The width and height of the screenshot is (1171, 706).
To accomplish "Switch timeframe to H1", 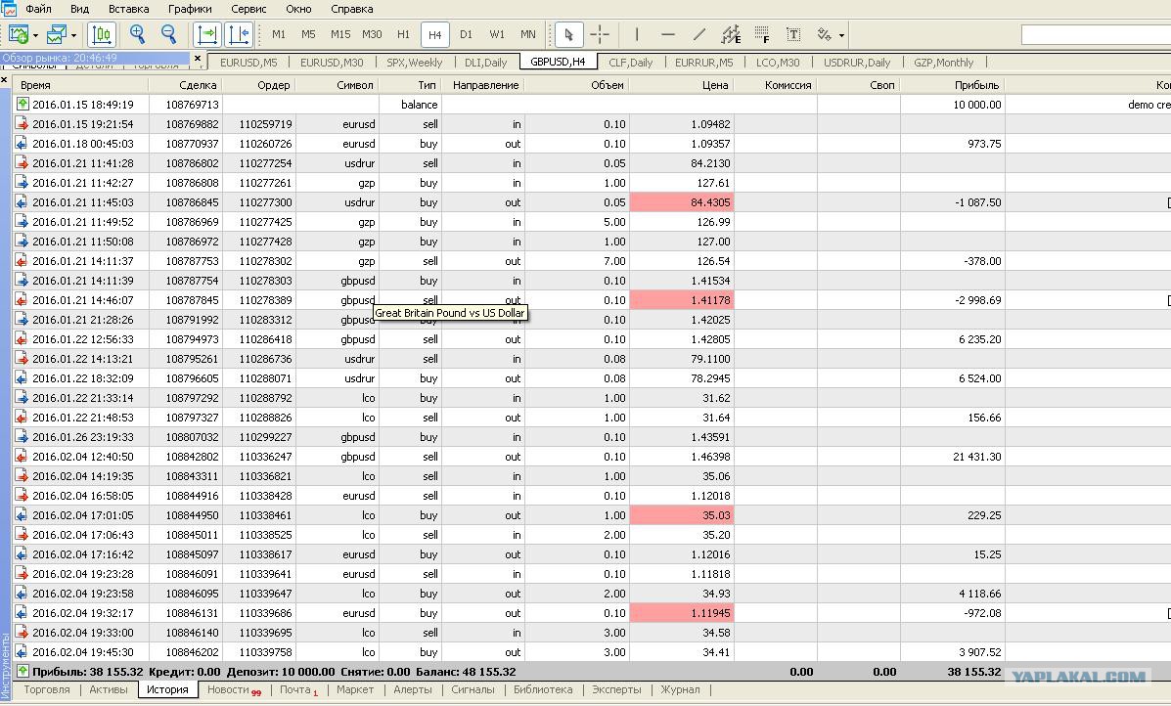I will tap(403, 34).
